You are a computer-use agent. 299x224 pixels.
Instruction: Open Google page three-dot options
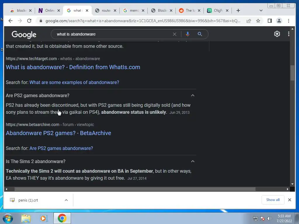pos(289,34)
